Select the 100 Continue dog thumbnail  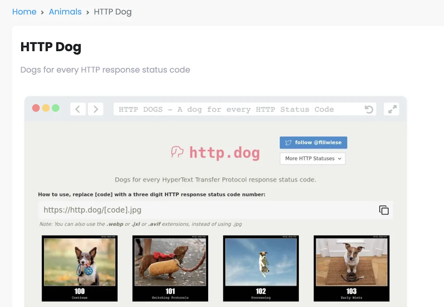click(x=79, y=268)
